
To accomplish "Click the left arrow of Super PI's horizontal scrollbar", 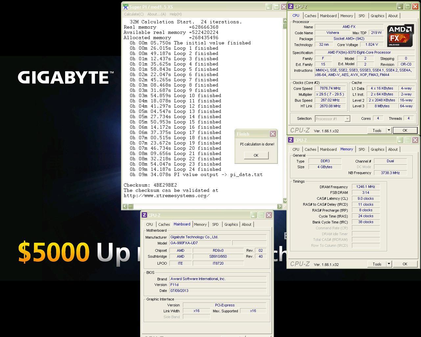I will pos(125,206).
